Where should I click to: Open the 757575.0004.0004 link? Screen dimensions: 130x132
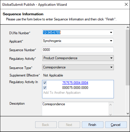click(x=75, y=83)
